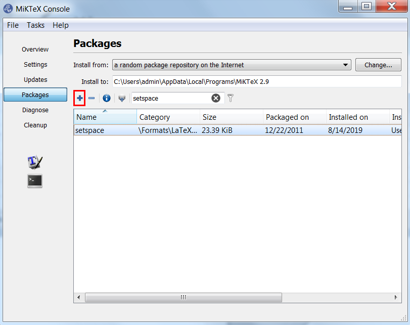This screenshot has width=410, height=325.
Task: Click the scroll left arrow
Action: coord(78,297)
